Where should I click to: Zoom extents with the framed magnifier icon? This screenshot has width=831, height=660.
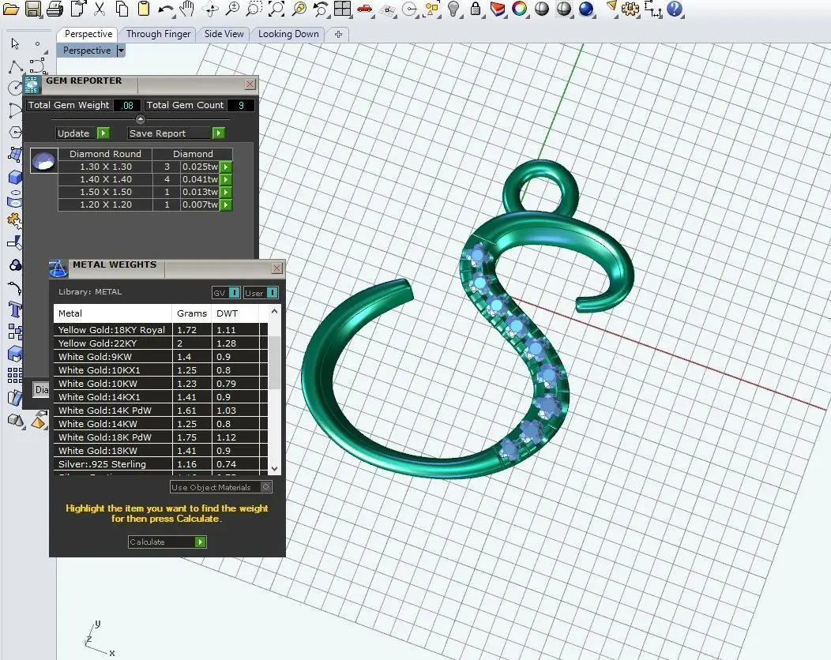pyautogui.click(x=276, y=9)
